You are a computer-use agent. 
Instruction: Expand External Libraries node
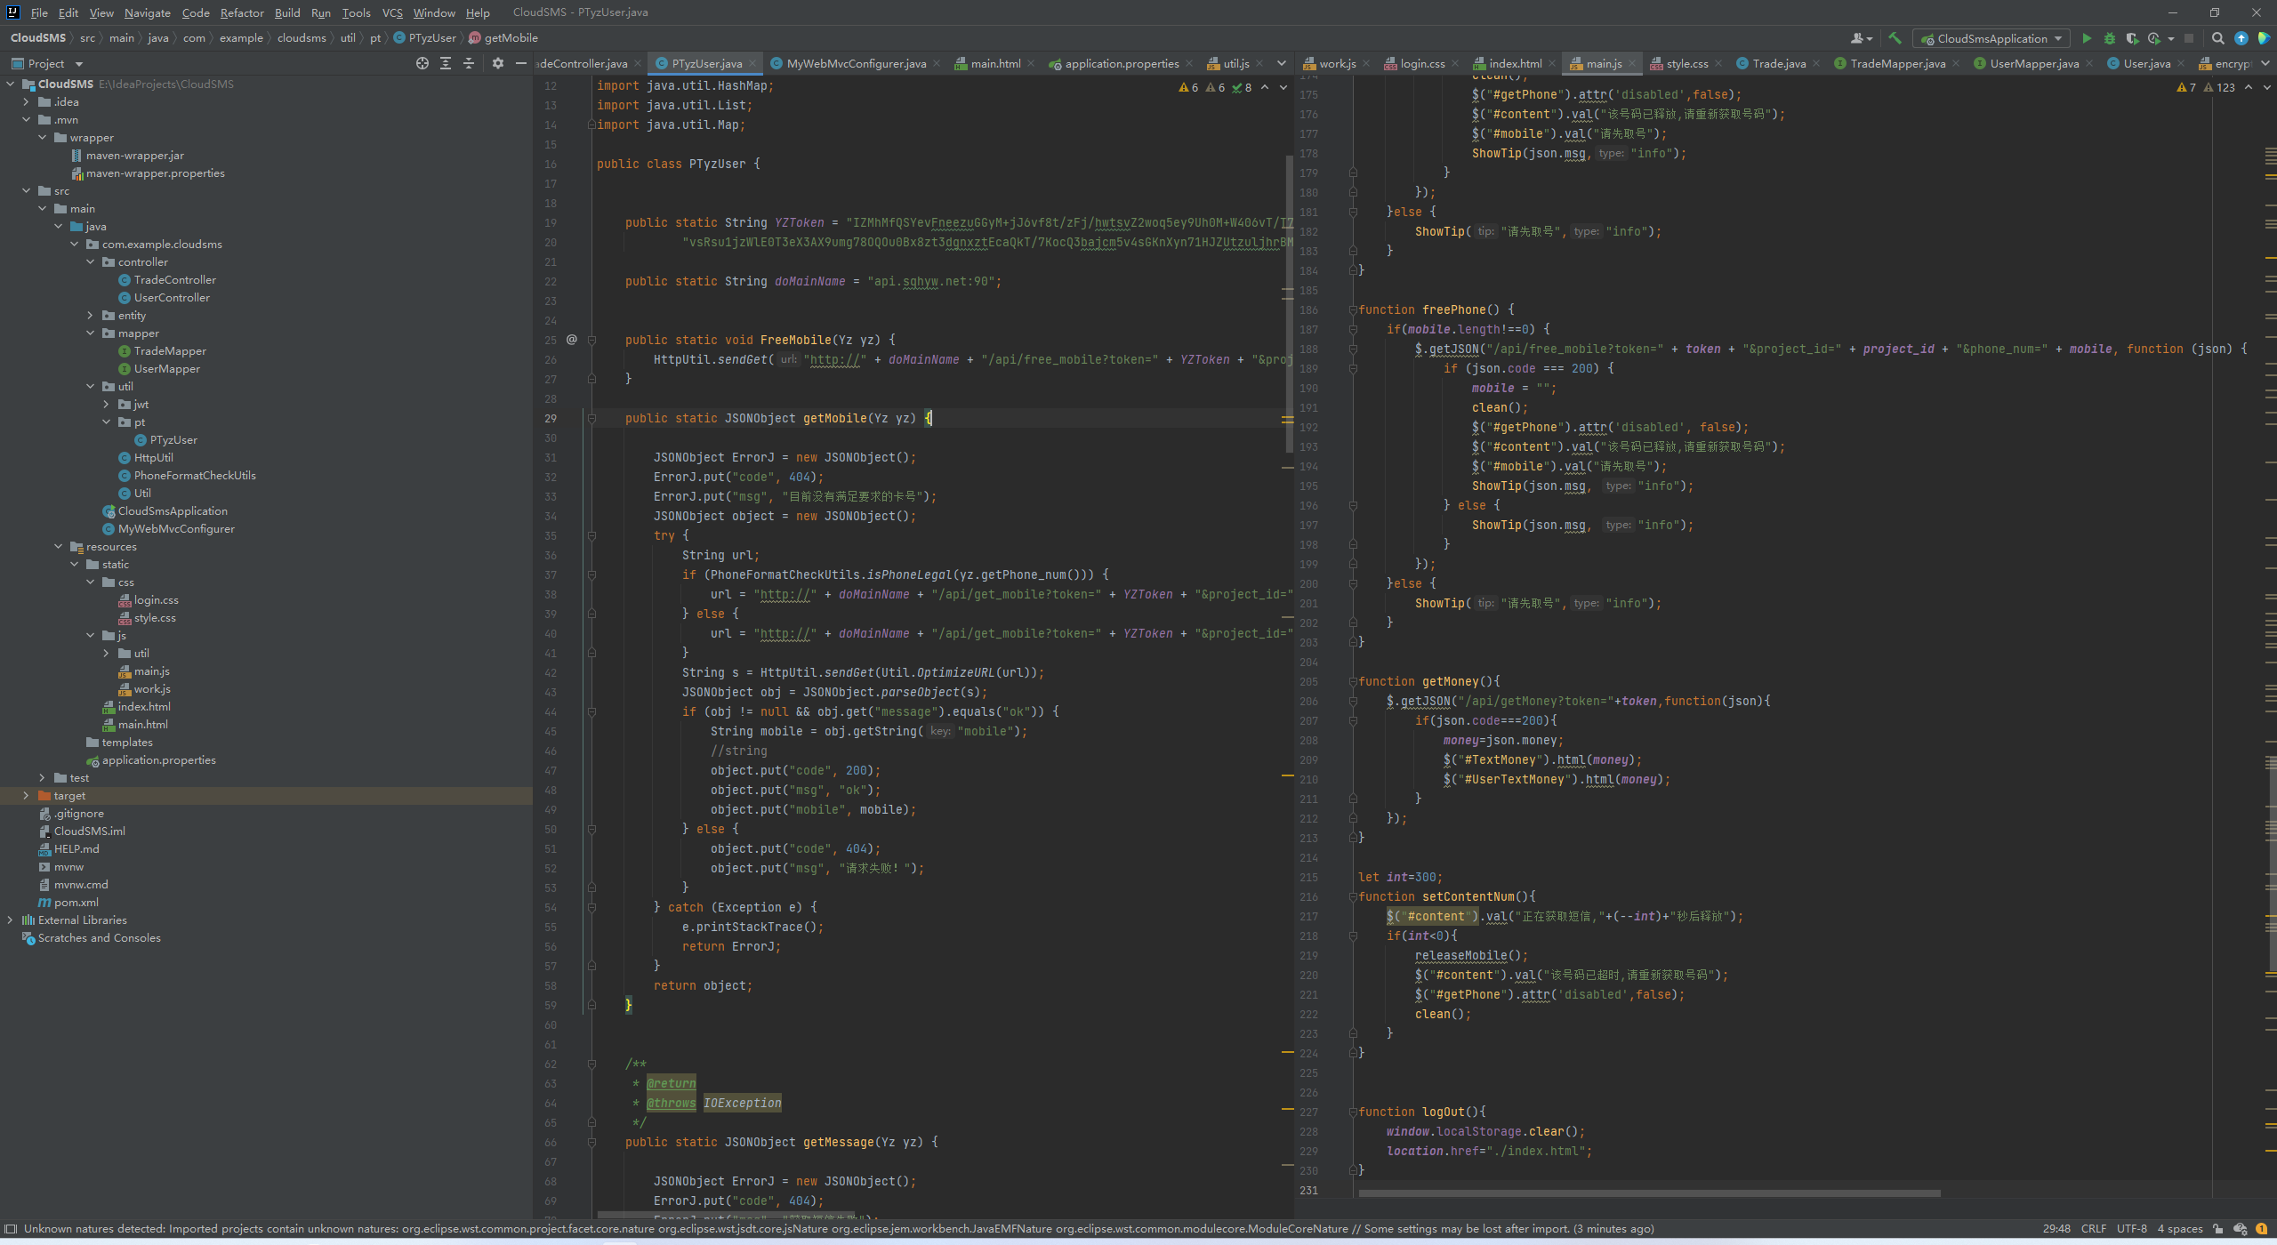click(10, 920)
